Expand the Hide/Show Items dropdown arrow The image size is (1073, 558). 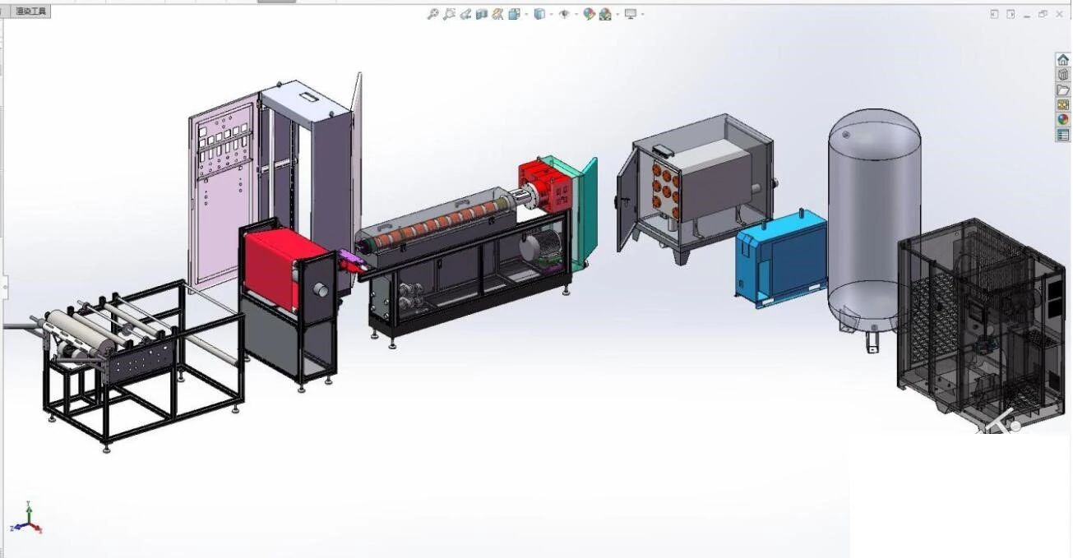tap(576, 14)
